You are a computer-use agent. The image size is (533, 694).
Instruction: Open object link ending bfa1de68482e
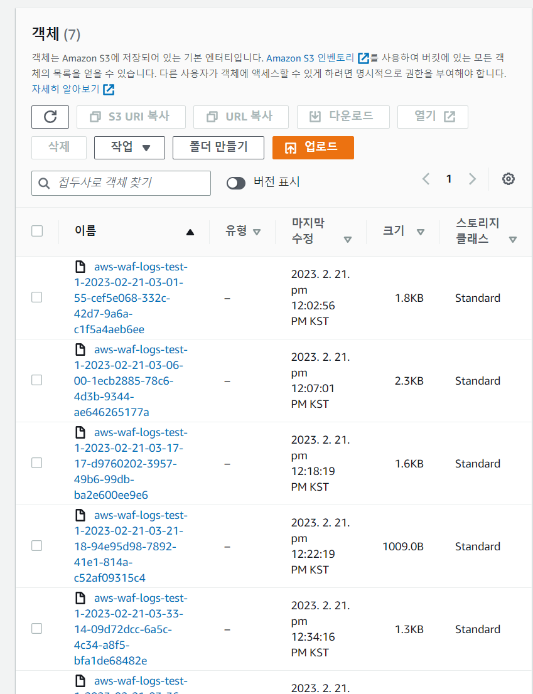(131, 629)
